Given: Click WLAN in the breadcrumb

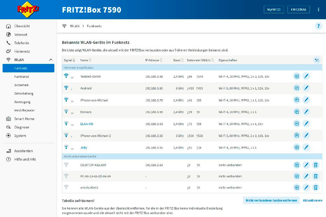Looking at the screenshot, I should 75,26.
